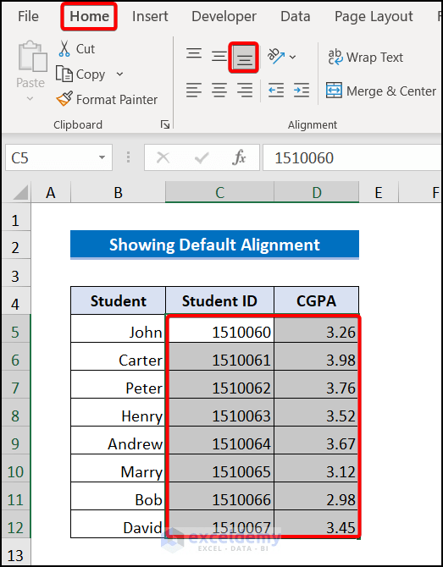Click the formula bar showing 1510060

pos(352,157)
